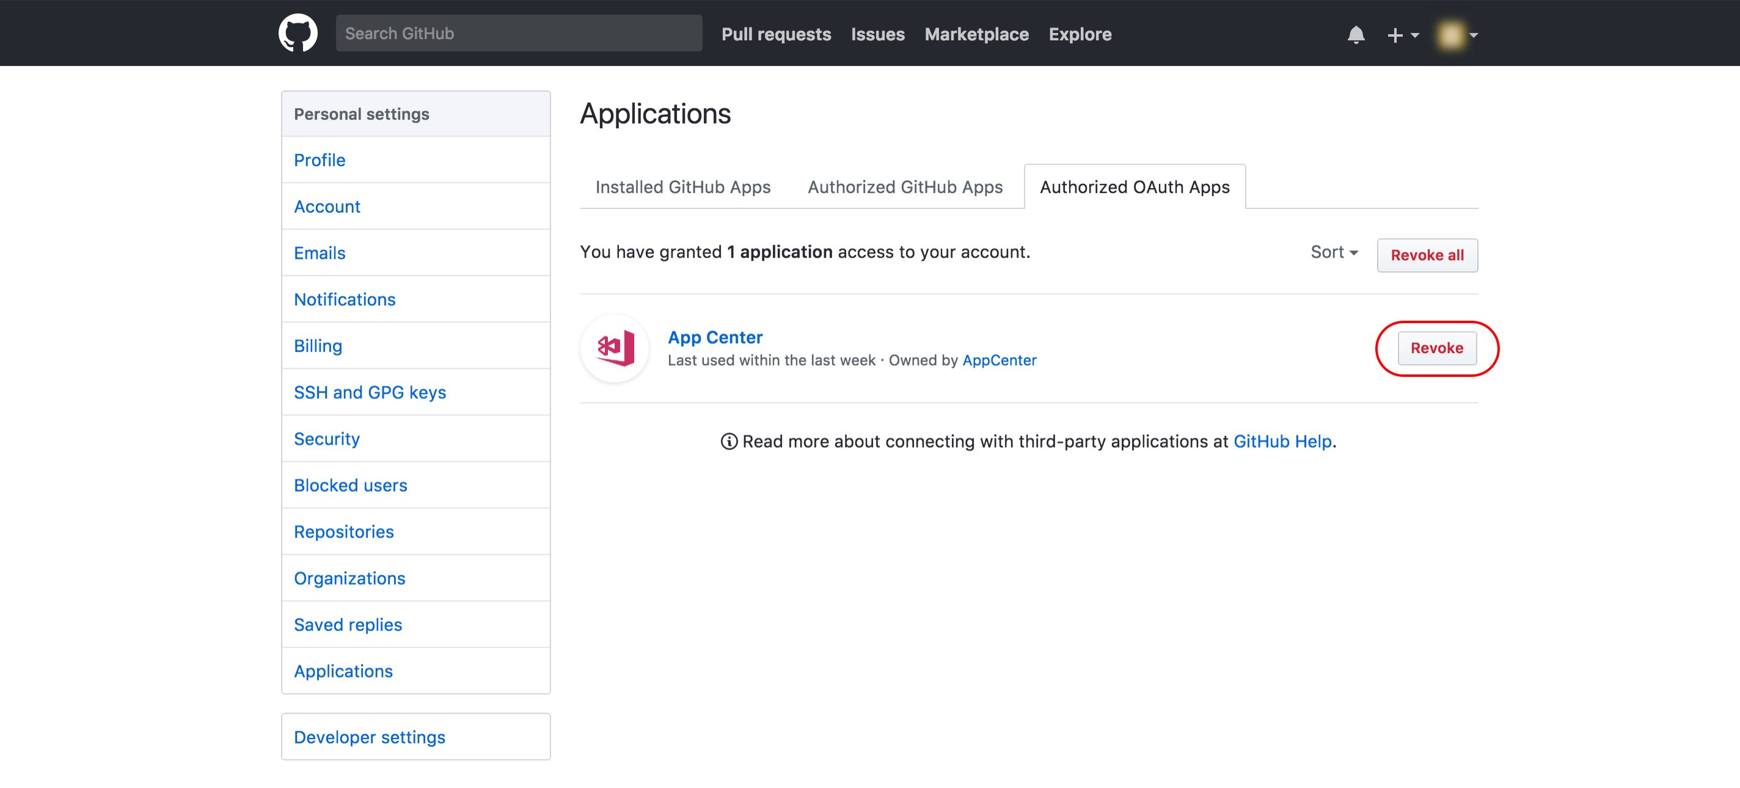Click the search field on GitHub
The height and width of the screenshot is (788, 1740).
coord(519,32)
